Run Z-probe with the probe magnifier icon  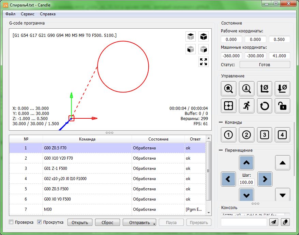[246, 88]
